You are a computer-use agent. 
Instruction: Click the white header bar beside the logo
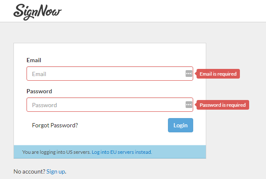click(x=168, y=11)
